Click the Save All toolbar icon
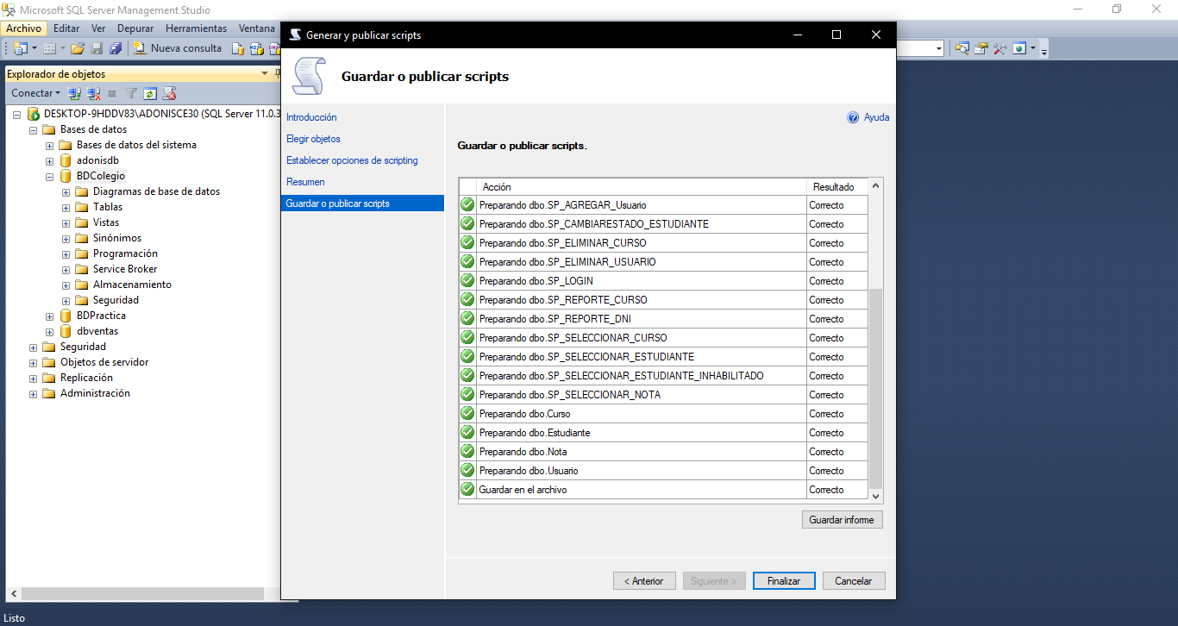The width and height of the screenshot is (1178, 626). (x=116, y=48)
